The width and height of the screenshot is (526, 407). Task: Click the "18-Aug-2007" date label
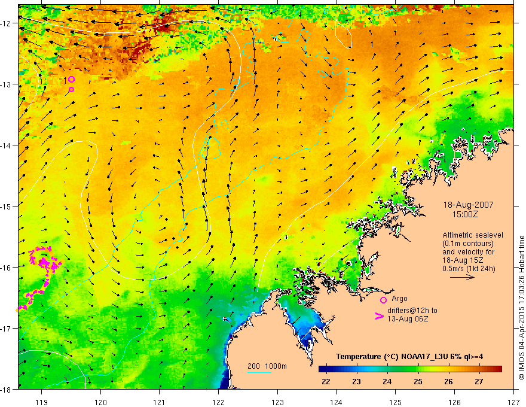468,205
